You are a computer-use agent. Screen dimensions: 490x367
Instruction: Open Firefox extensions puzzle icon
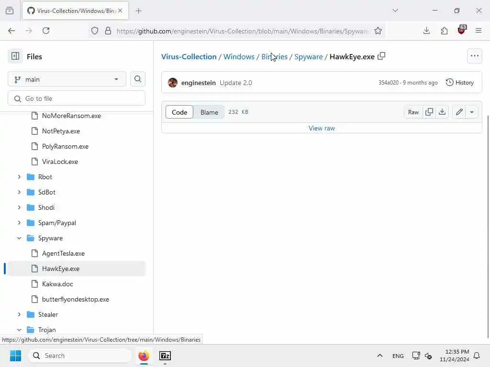pos(444,31)
